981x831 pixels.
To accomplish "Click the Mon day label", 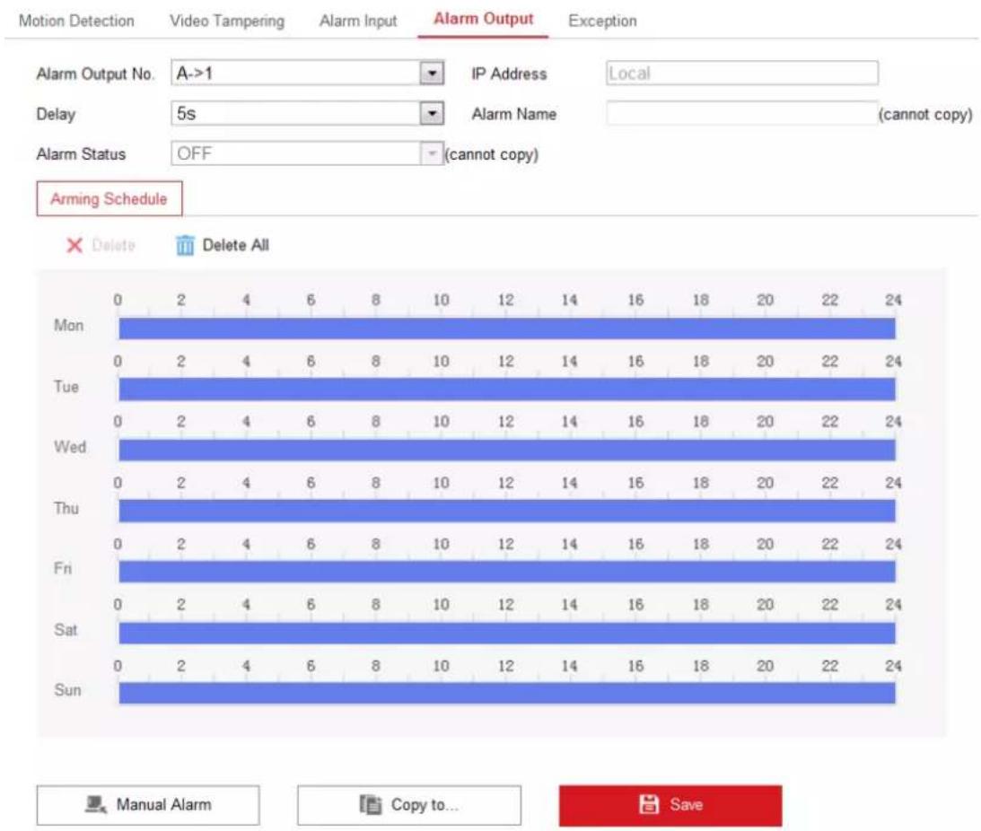I will coord(68,326).
